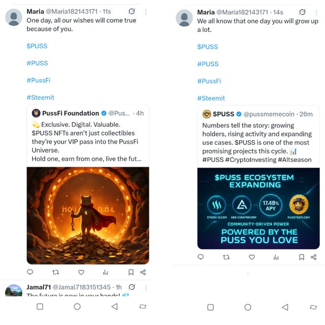The width and height of the screenshot is (325, 325).
Task: Tap the Android home button on left
Action: click(x=77, y=307)
